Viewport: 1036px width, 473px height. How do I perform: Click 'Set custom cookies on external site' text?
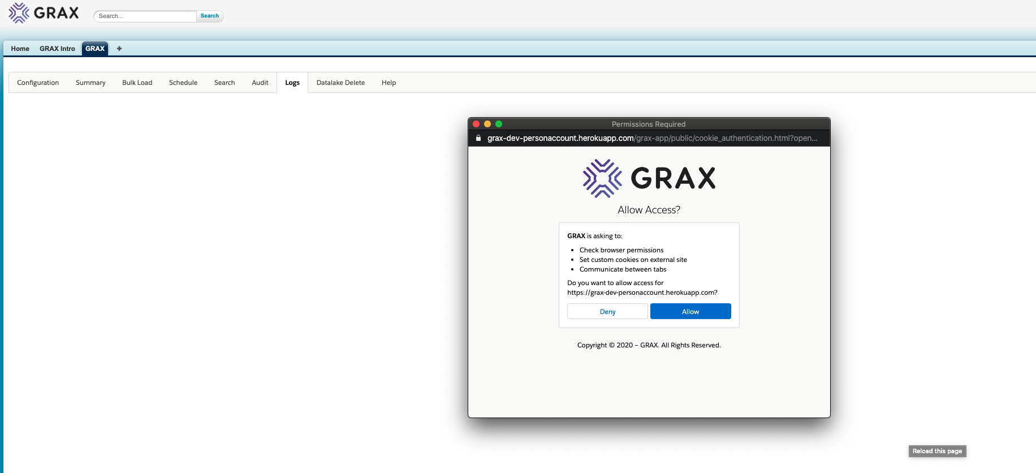coord(633,260)
